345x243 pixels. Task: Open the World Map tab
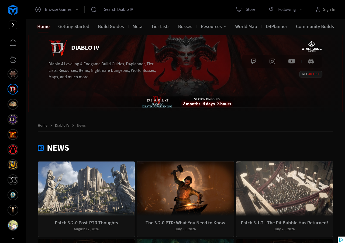click(x=246, y=26)
